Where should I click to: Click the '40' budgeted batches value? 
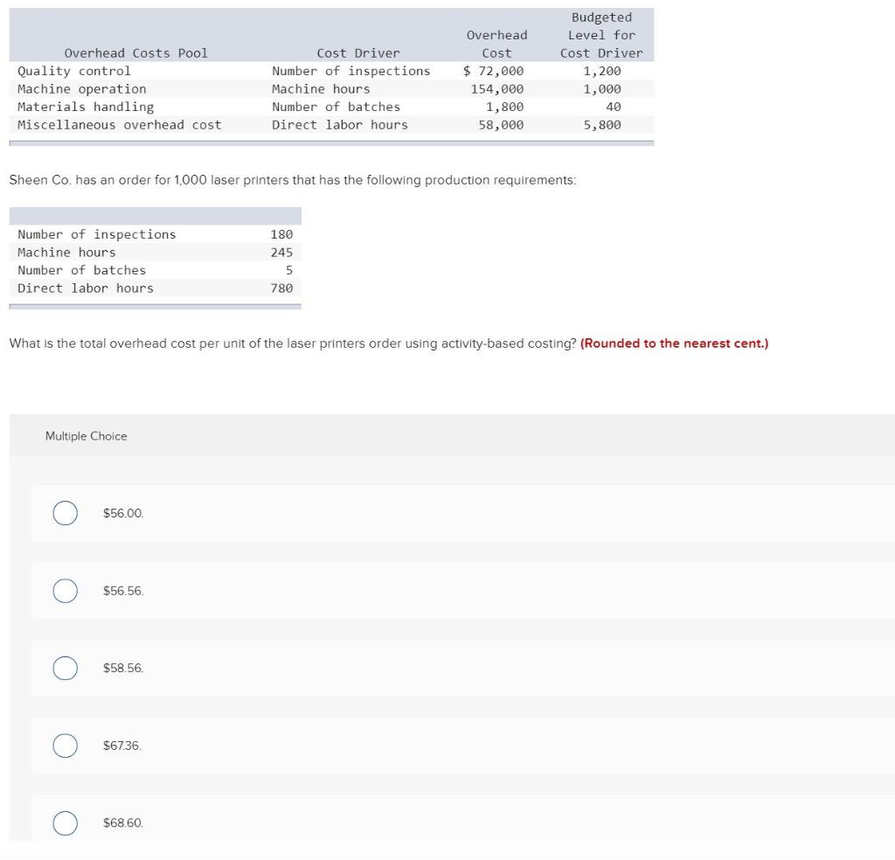[x=614, y=107]
